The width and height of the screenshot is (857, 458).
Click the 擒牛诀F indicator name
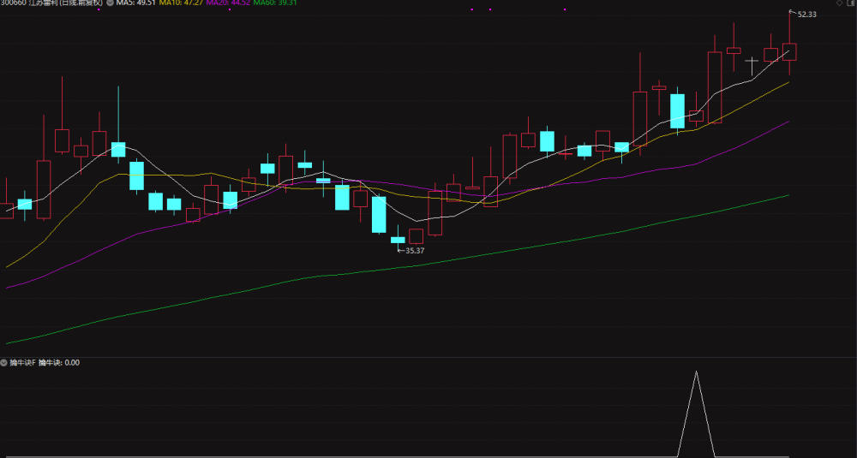(22, 362)
